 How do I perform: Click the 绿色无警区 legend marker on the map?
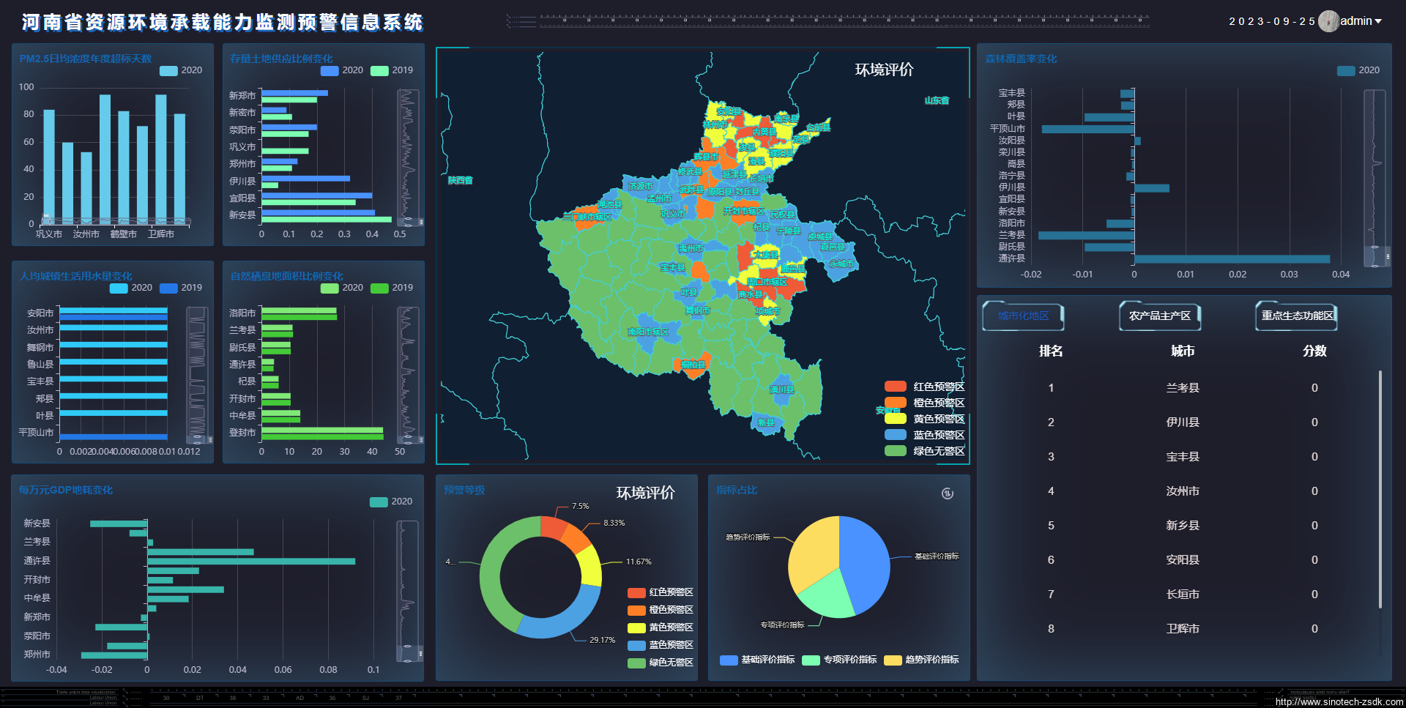pos(895,451)
